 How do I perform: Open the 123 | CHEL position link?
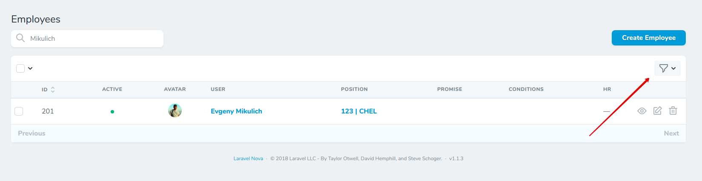(358, 111)
